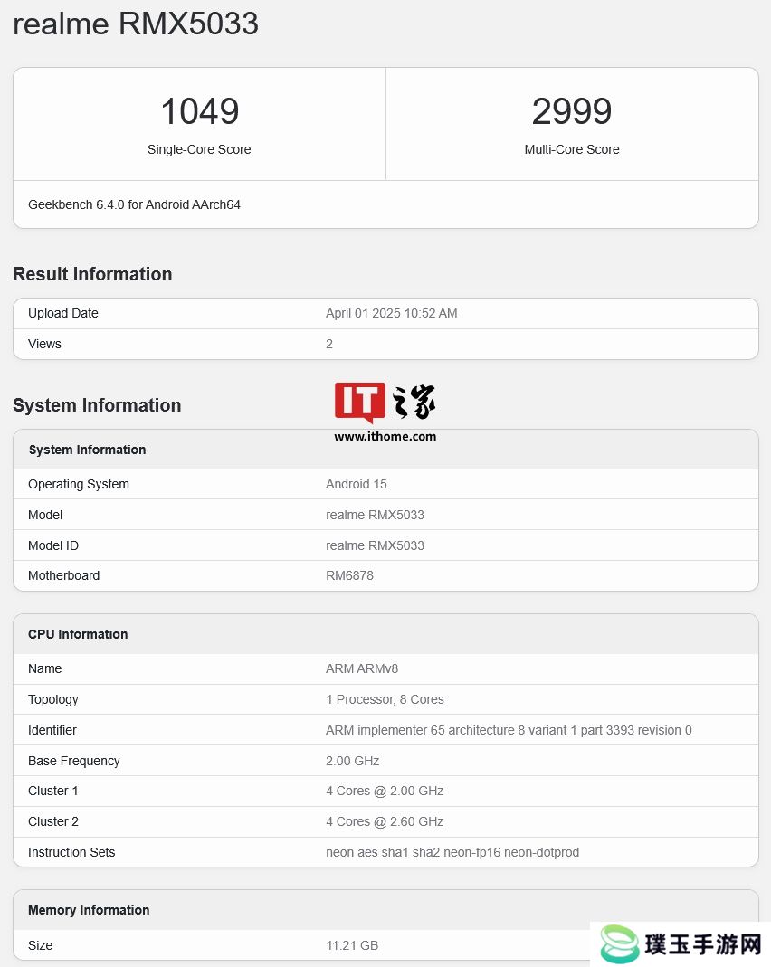Select the 1049 single-core score value

point(199,111)
